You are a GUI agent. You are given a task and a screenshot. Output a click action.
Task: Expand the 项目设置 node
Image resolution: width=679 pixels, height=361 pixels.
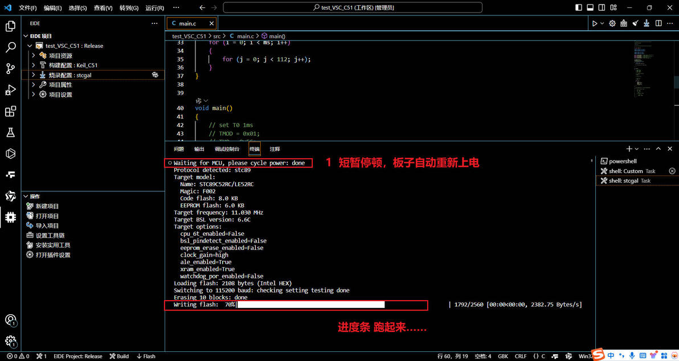[x=34, y=95]
